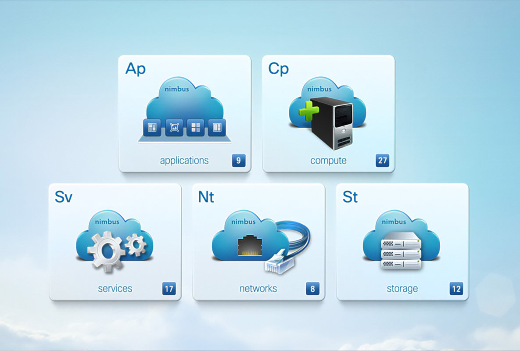Screen dimensions: 520x351
Task: Select the "Sv" symbol on services card
Action: click(x=63, y=197)
